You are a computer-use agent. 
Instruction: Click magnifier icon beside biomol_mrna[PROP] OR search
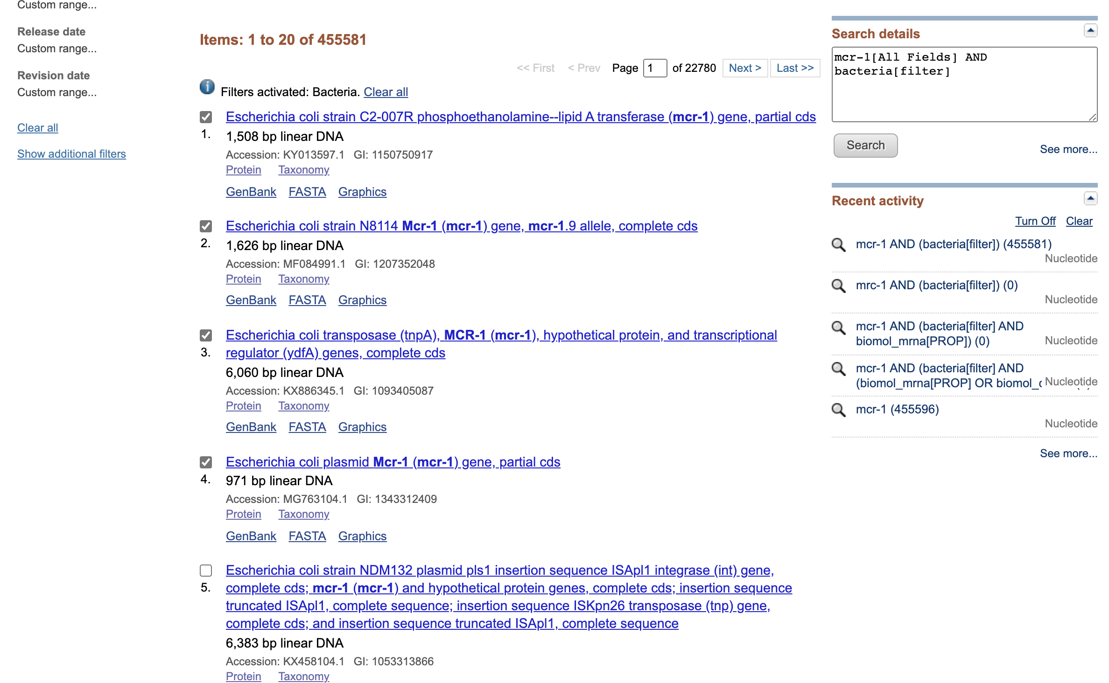click(x=839, y=369)
